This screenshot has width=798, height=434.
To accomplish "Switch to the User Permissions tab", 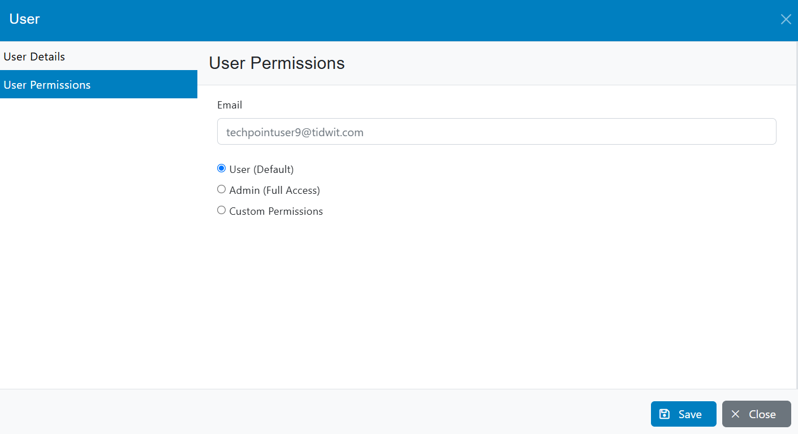I will tap(98, 84).
